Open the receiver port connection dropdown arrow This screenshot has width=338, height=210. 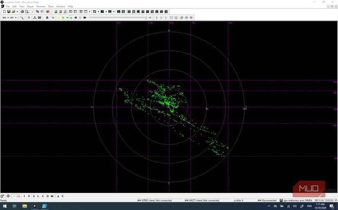pyautogui.click(x=8, y=18)
